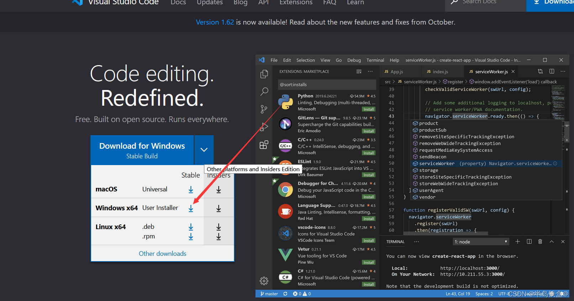574x301 pixels.
Task: Expand the download platforms dropdown arrow
Action: pyautogui.click(x=204, y=150)
